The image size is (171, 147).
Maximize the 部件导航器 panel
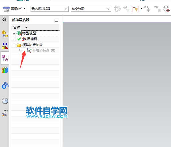[56, 20]
